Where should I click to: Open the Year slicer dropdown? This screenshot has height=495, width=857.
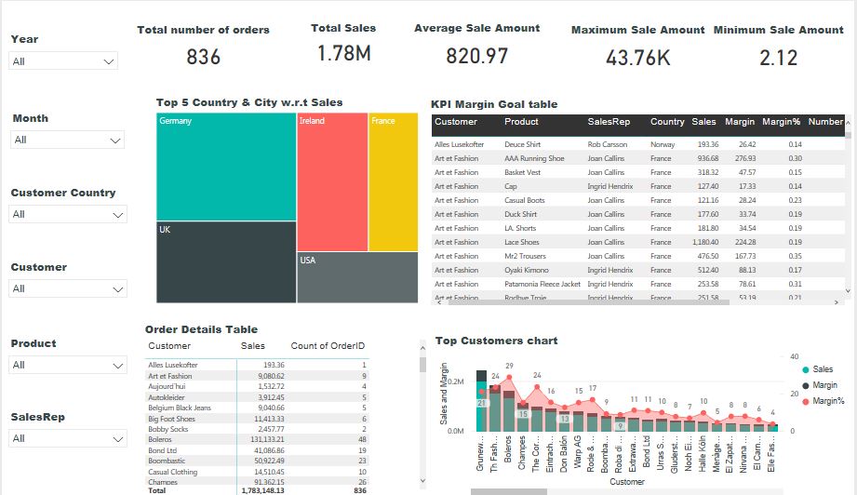pyautogui.click(x=64, y=61)
